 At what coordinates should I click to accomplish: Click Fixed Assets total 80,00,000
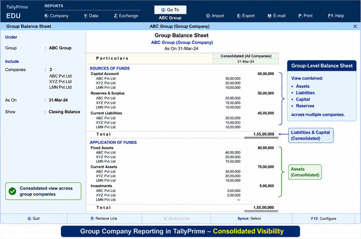(266, 148)
